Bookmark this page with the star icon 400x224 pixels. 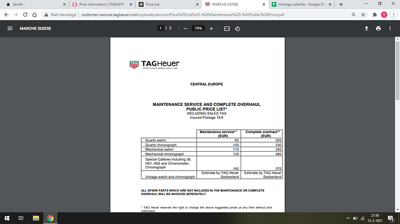click(x=363, y=15)
